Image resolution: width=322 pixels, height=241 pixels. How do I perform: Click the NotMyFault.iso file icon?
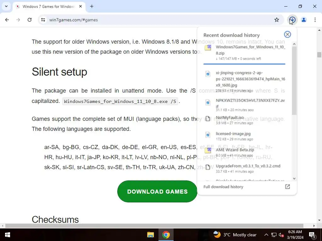(x=208, y=119)
